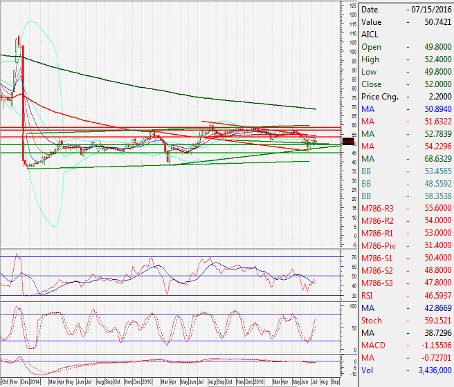Screen dimensions: 454x387
Task: Click the Close price value 52.0000
Action: pyautogui.click(x=433, y=84)
